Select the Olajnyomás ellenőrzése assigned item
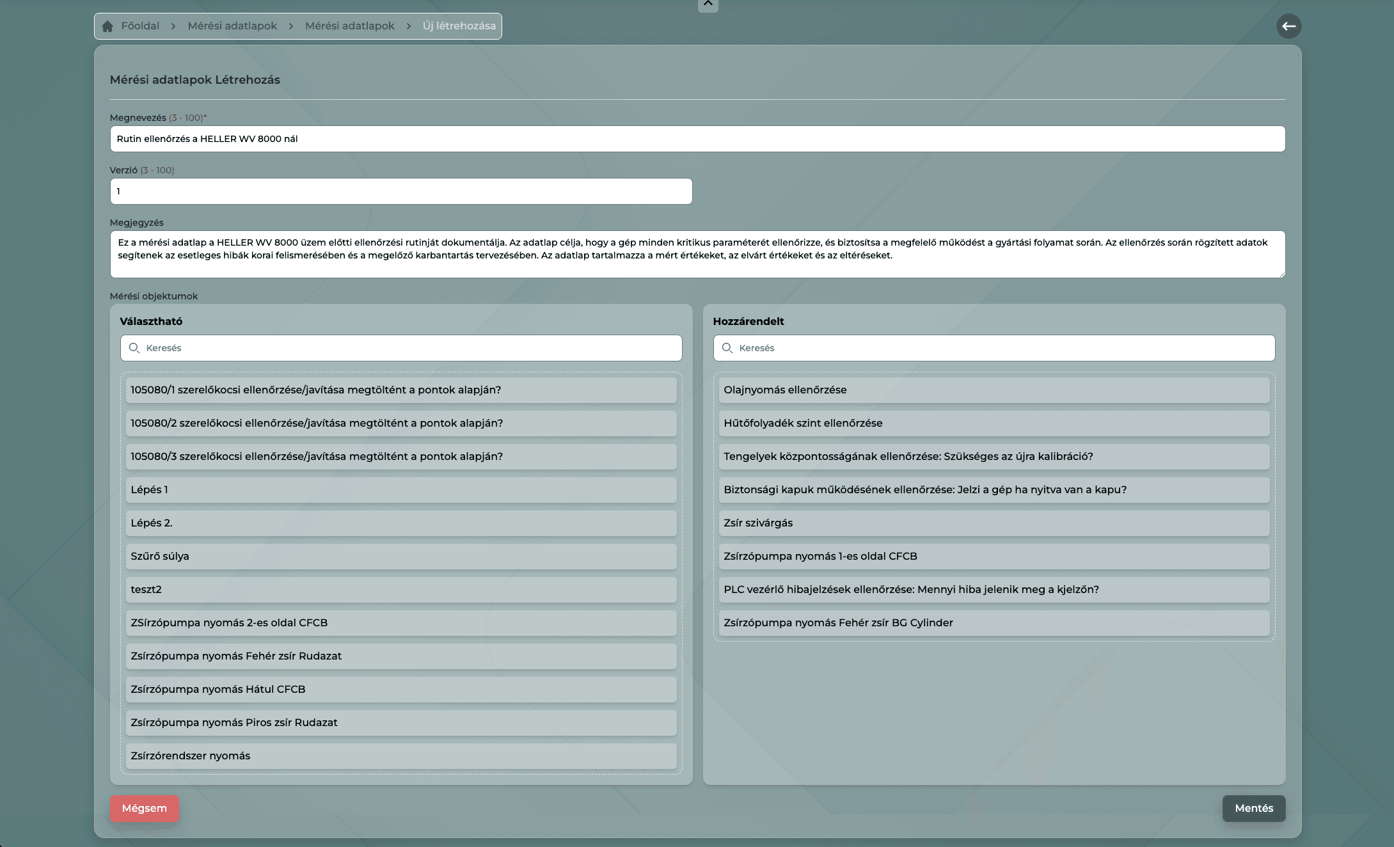Image resolution: width=1394 pixels, height=847 pixels. (994, 390)
